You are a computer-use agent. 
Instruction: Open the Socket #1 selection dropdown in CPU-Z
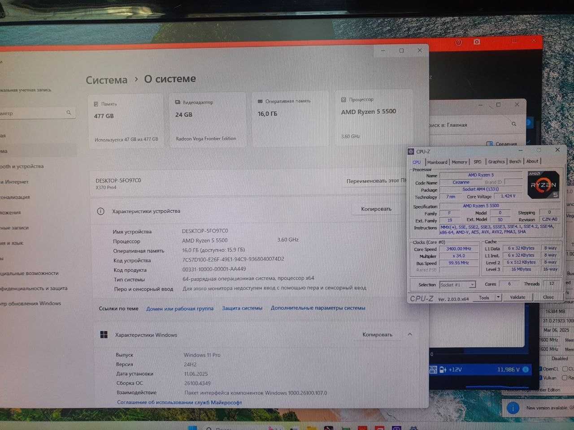click(457, 284)
